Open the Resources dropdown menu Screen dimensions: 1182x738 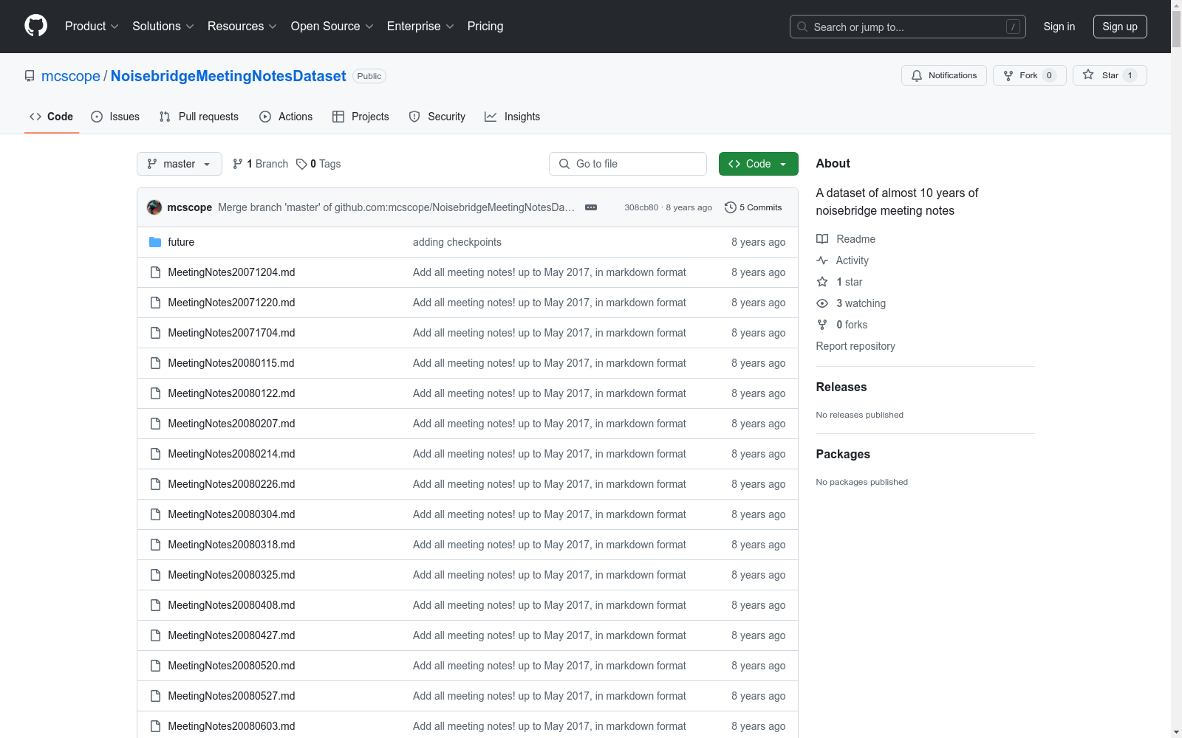242,27
